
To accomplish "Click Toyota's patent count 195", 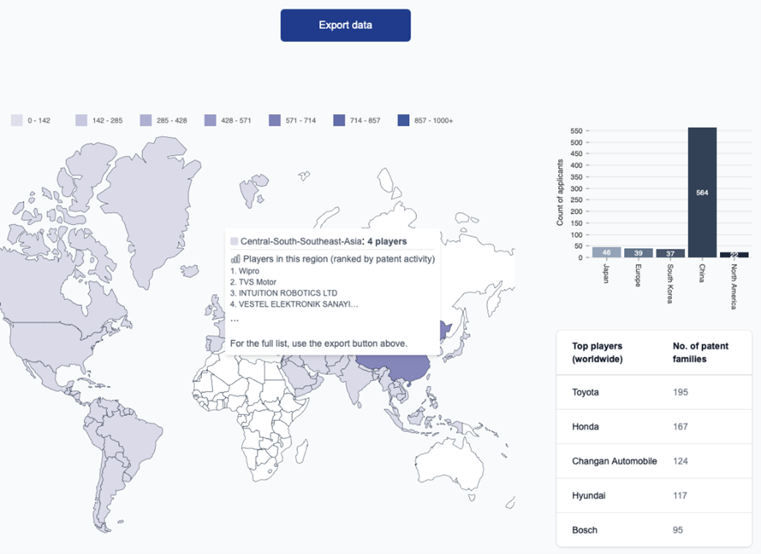I will pyautogui.click(x=681, y=392).
